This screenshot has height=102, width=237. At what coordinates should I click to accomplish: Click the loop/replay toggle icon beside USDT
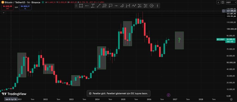coord(223,2)
